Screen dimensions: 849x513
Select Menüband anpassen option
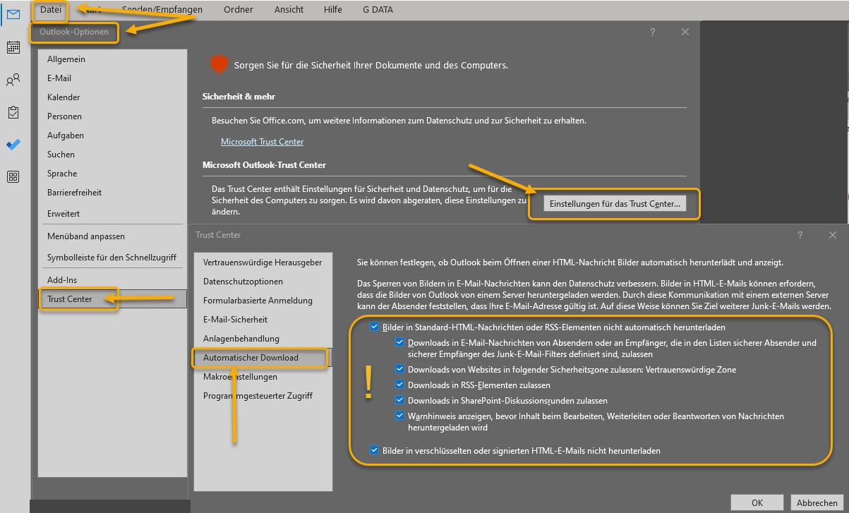click(112, 236)
